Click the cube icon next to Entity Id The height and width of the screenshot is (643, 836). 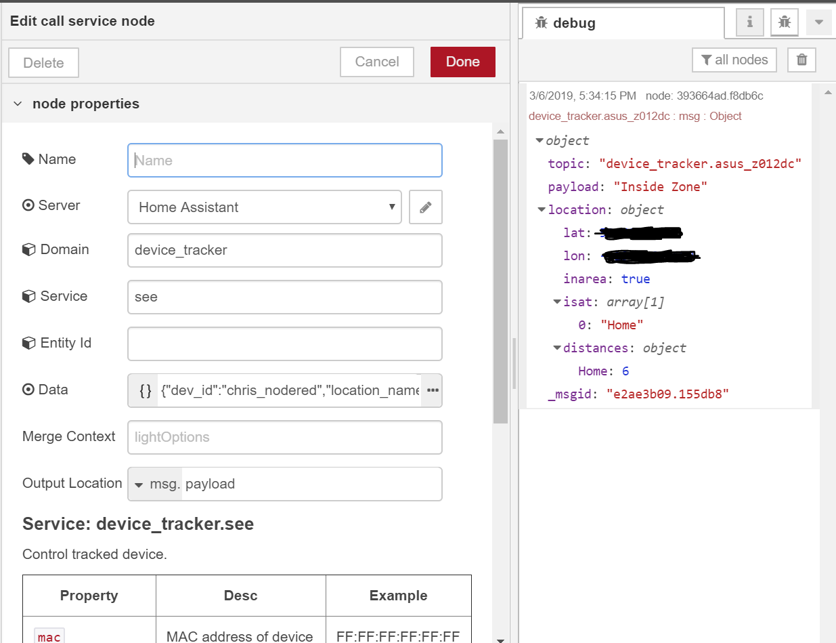point(30,342)
